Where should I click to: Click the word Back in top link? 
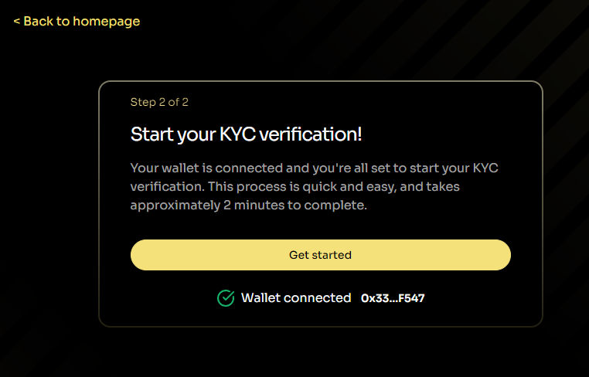[x=39, y=21]
